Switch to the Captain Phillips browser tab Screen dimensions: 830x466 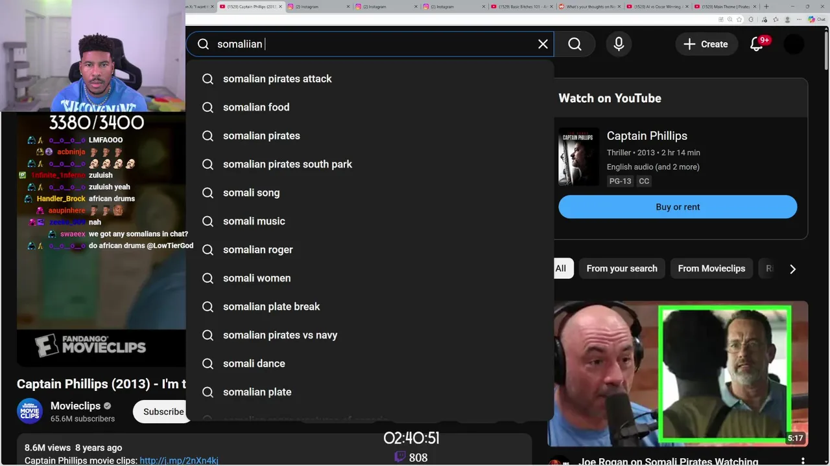[x=252, y=6]
